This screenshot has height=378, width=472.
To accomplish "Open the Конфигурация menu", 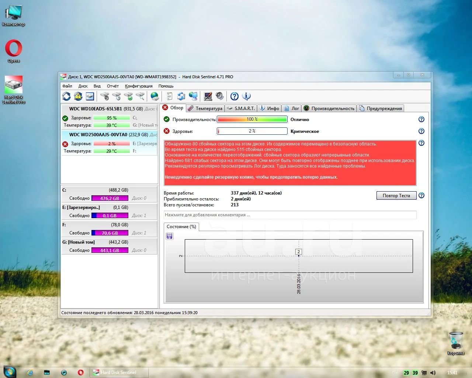I will [139, 86].
